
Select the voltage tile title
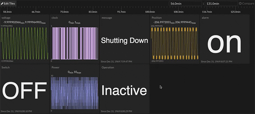pyautogui.click(x=6, y=18)
